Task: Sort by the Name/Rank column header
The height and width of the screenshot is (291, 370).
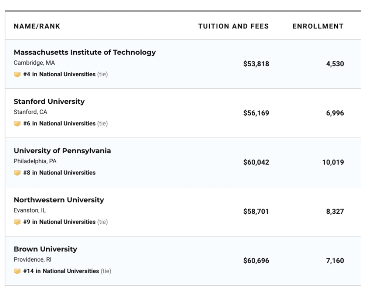Action: [37, 26]
